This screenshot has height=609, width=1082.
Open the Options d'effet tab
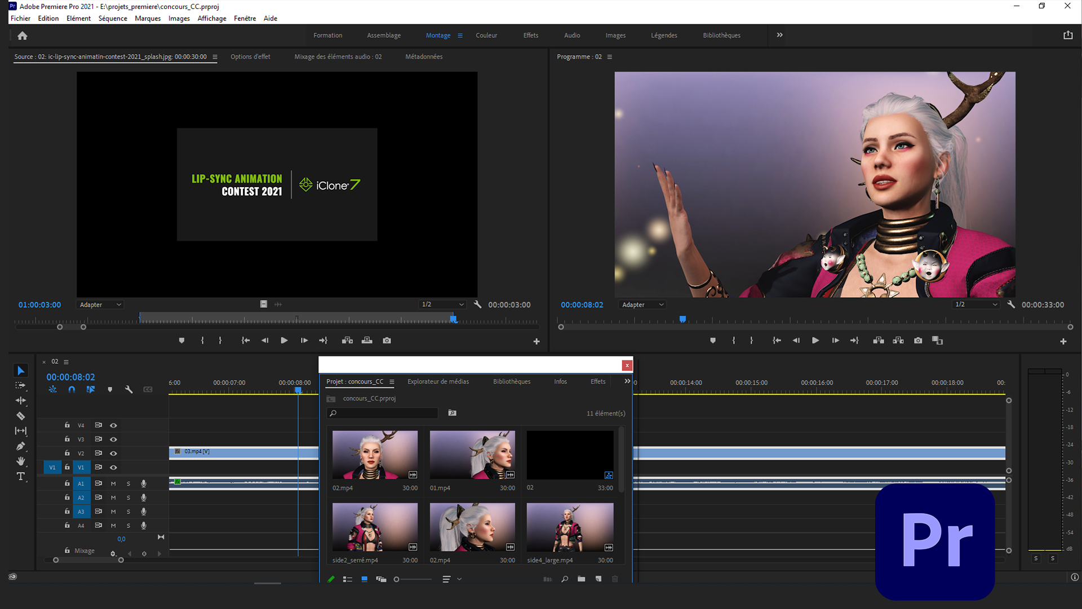point(250,57)
